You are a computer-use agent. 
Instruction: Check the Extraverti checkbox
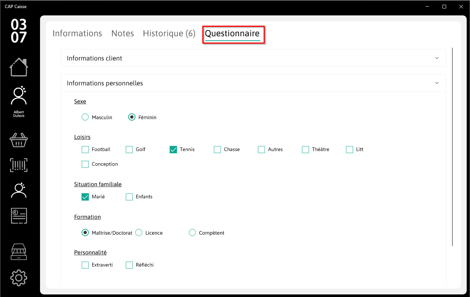(85, 265)
